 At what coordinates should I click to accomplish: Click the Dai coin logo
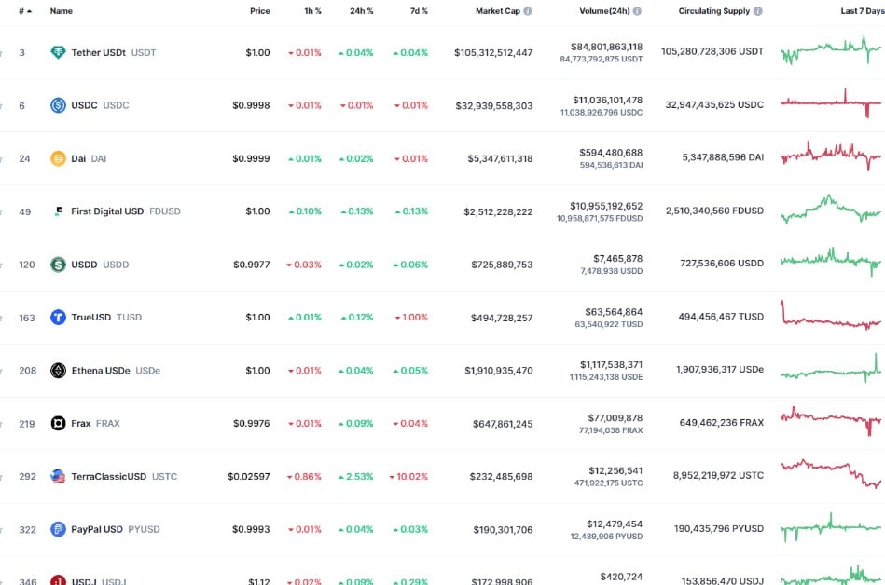click(x=58, y=158)
